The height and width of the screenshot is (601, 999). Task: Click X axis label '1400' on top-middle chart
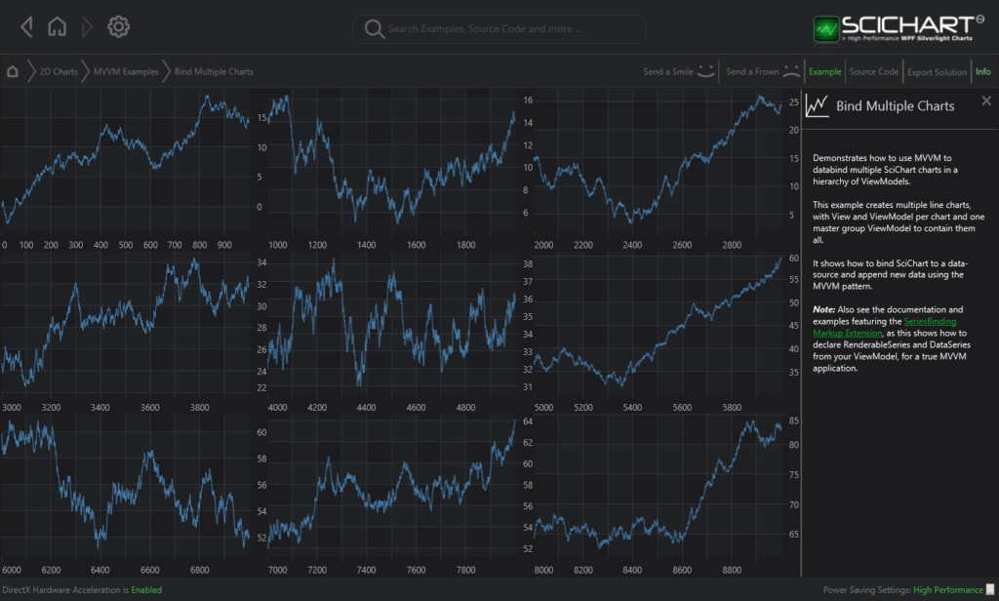[366, 245]
